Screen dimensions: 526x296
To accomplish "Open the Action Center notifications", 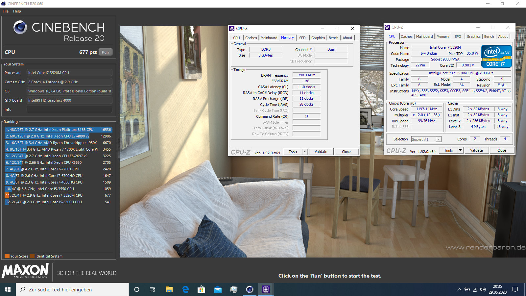I will pos(515,289).
